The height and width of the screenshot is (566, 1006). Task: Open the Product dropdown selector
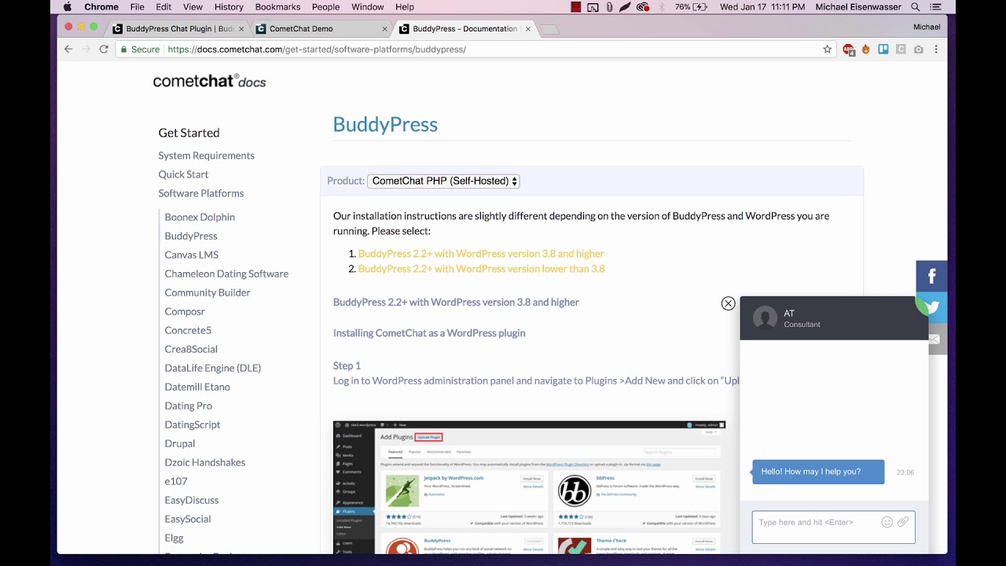coord(443,181)
